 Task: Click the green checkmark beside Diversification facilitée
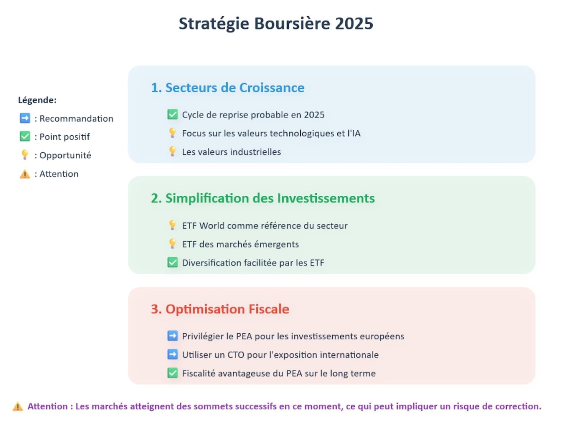[x=172, y=262]
